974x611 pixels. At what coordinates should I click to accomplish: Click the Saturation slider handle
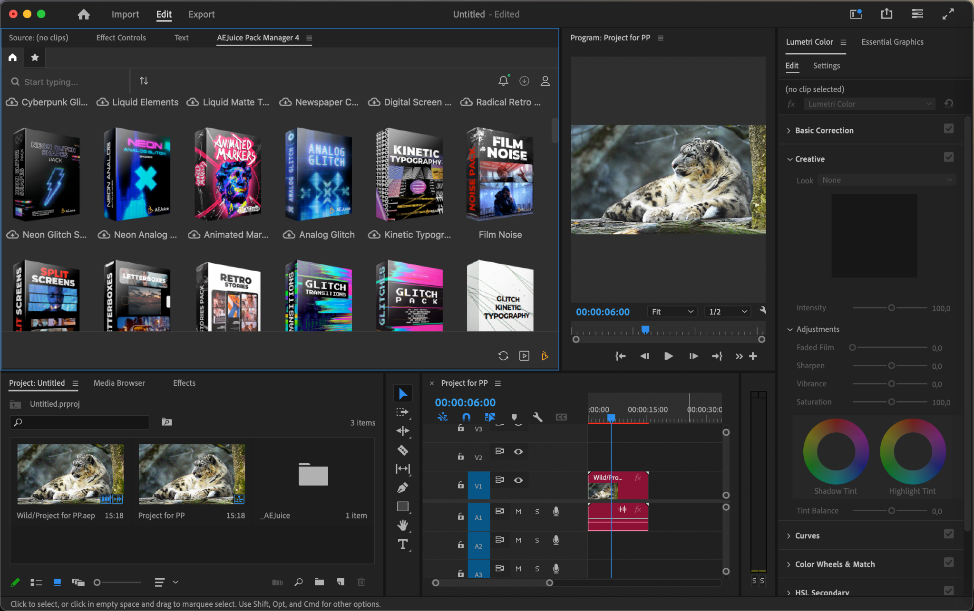point(892,402)
